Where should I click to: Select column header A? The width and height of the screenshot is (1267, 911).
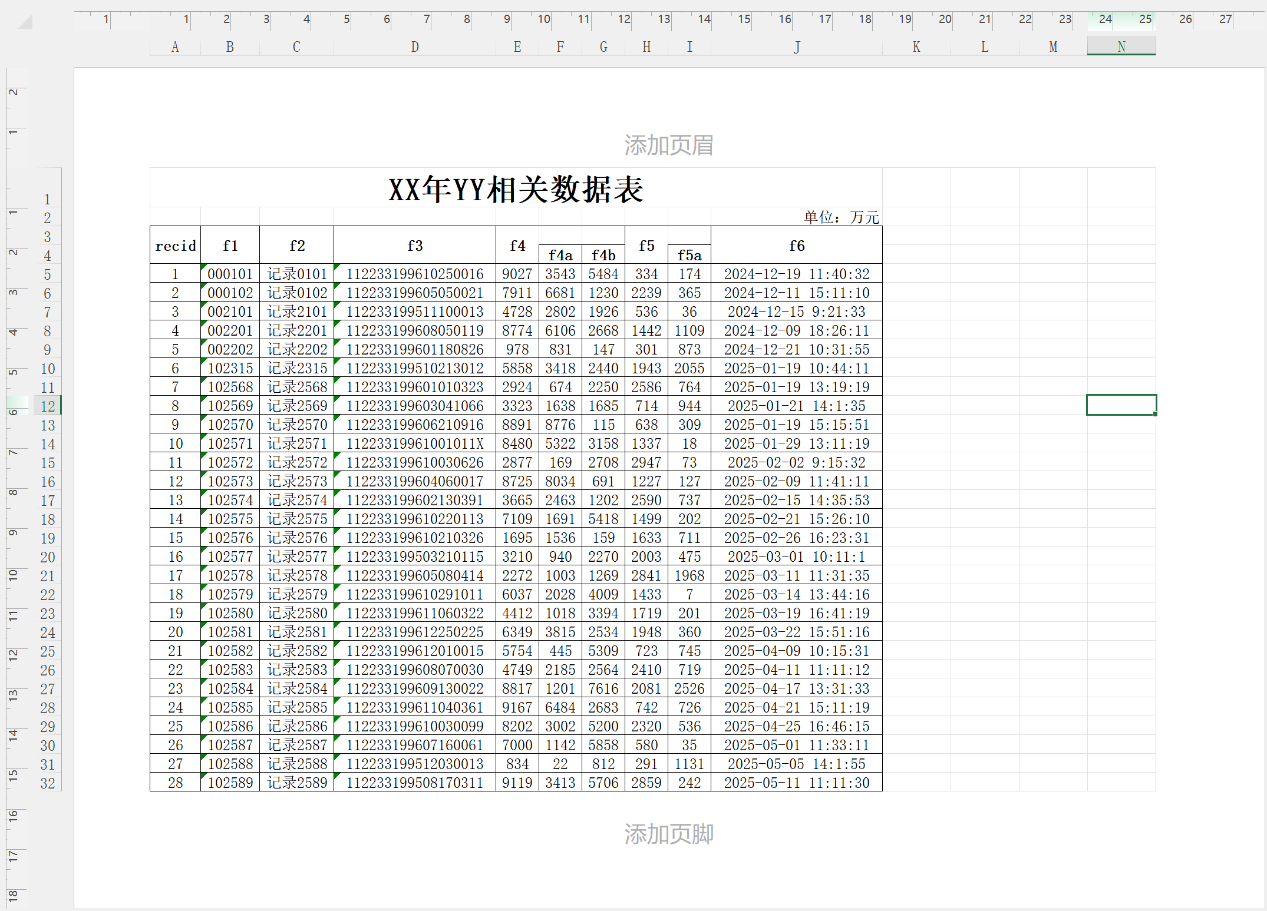175,47
